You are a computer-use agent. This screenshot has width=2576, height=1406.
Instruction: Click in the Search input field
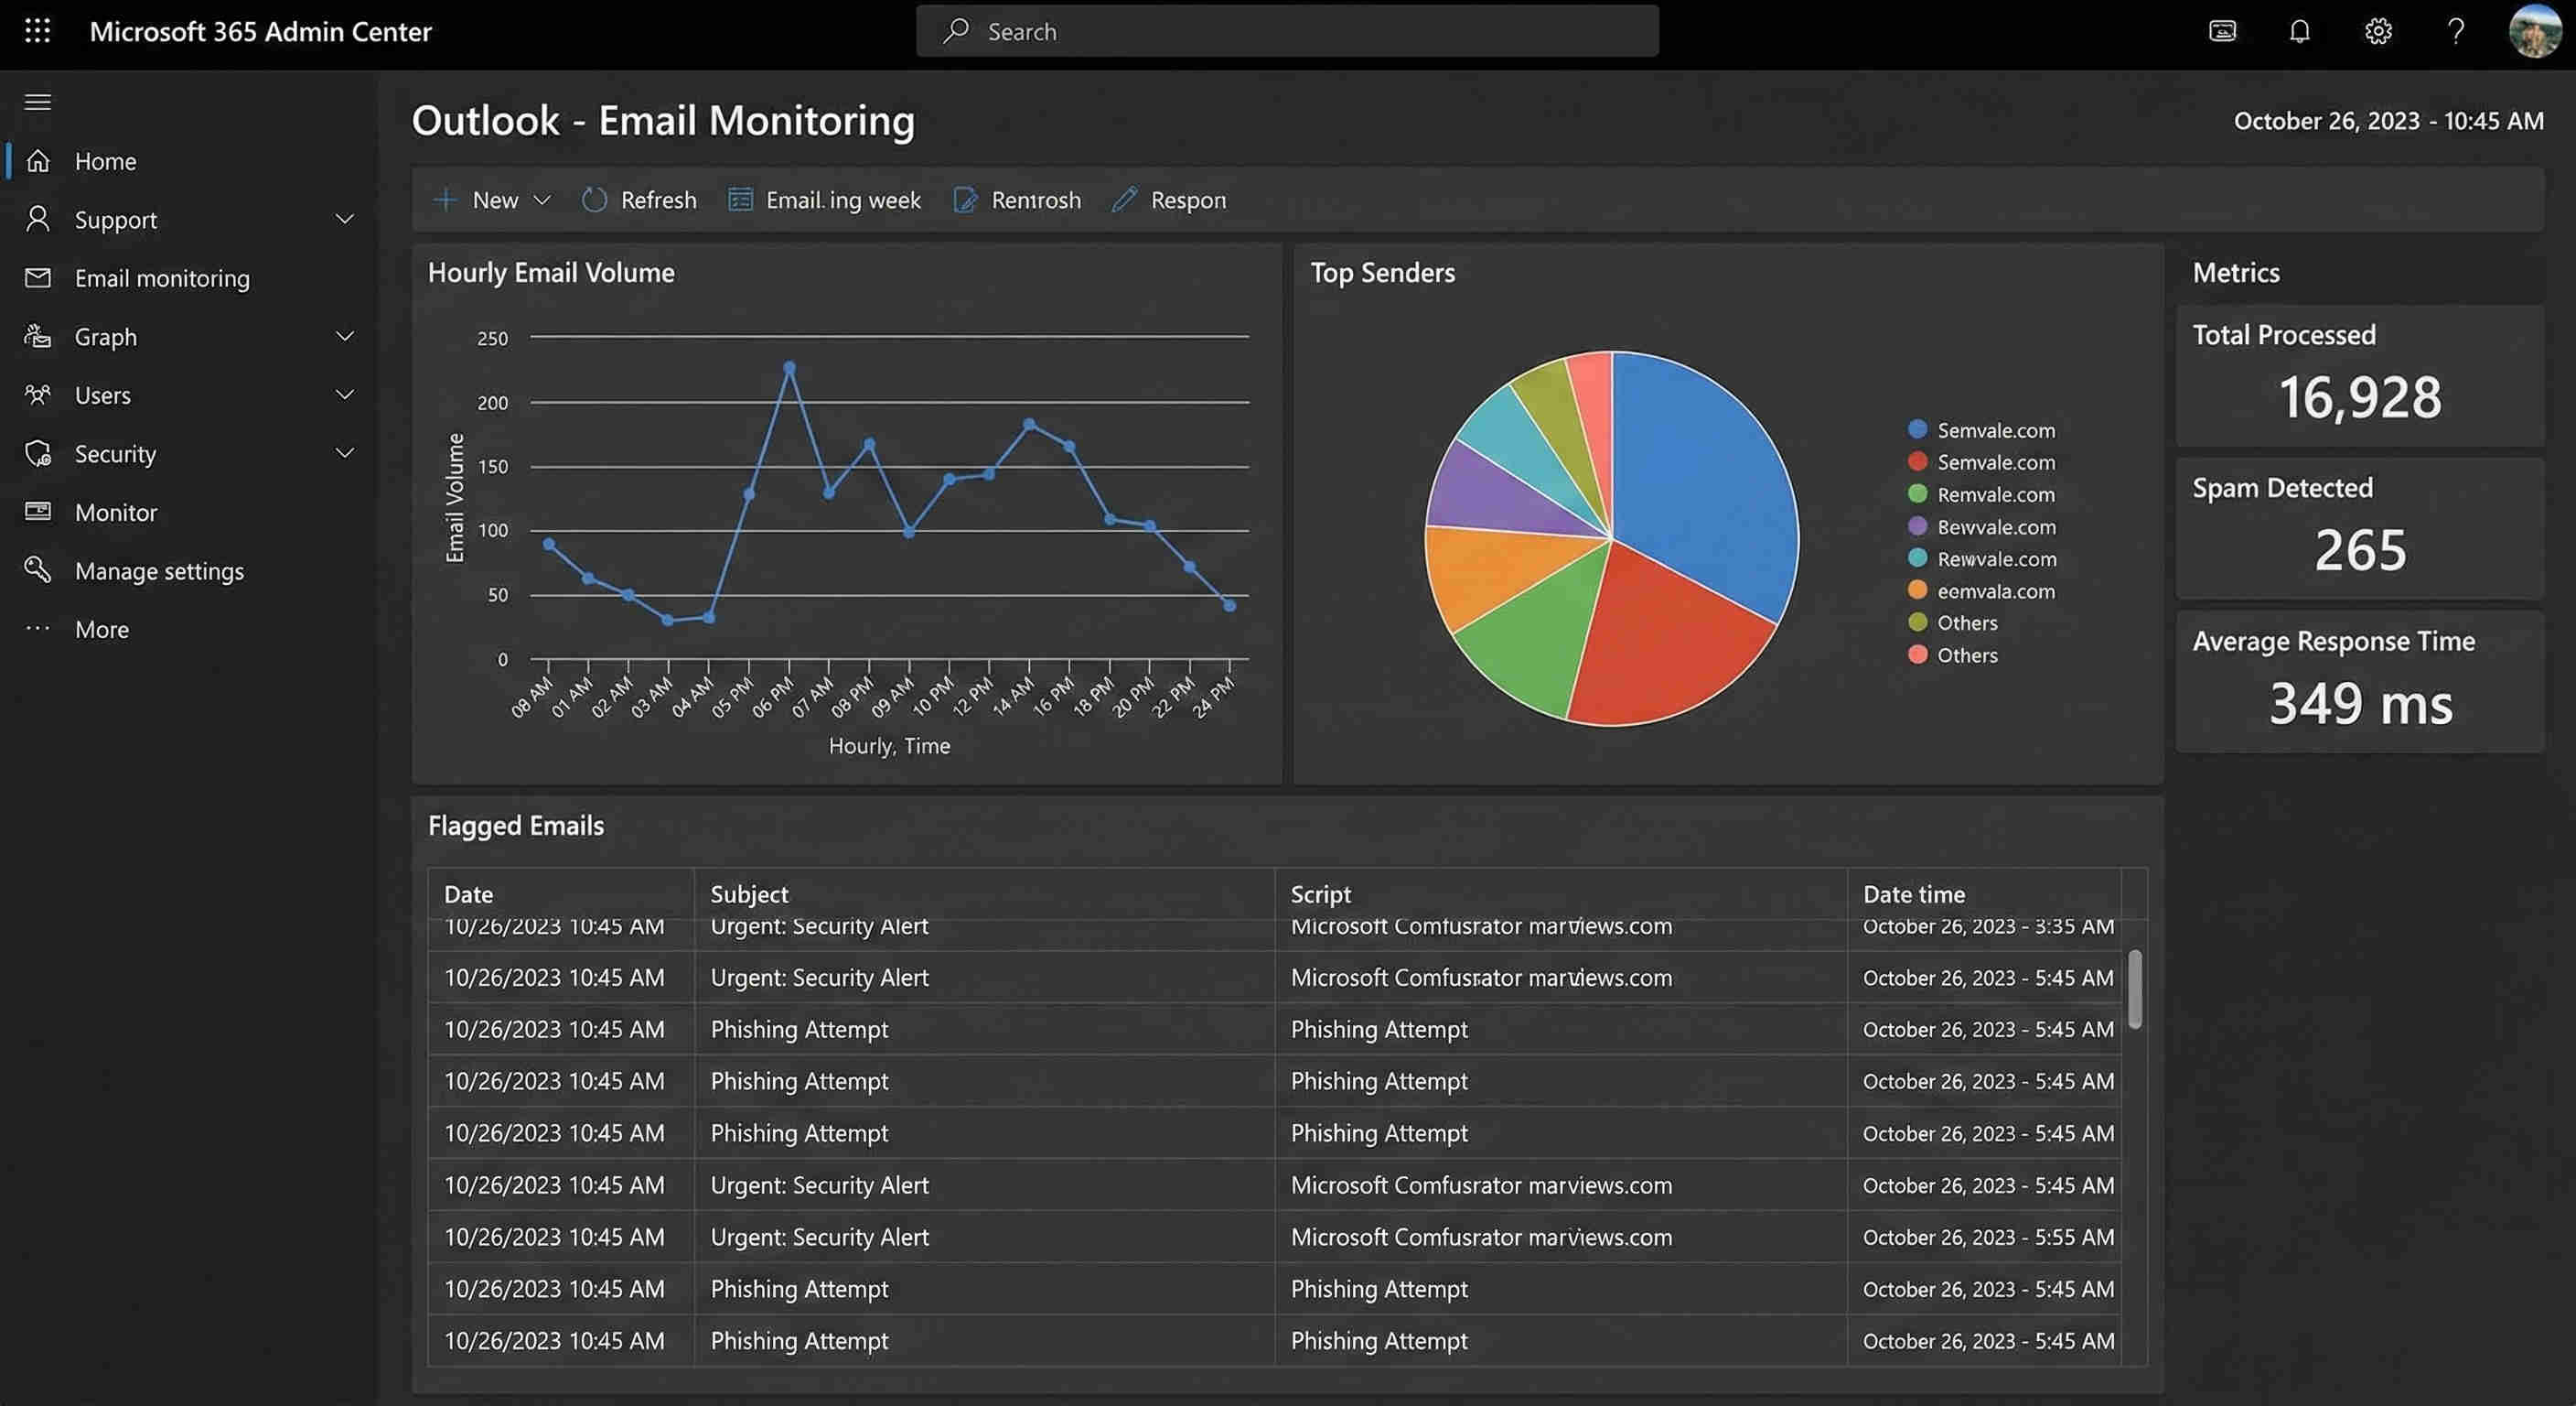click(x=1287, y=31)
